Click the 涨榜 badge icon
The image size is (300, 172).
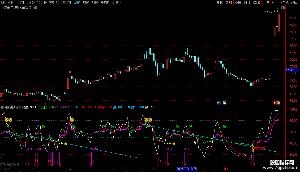(x=277, y=103)
